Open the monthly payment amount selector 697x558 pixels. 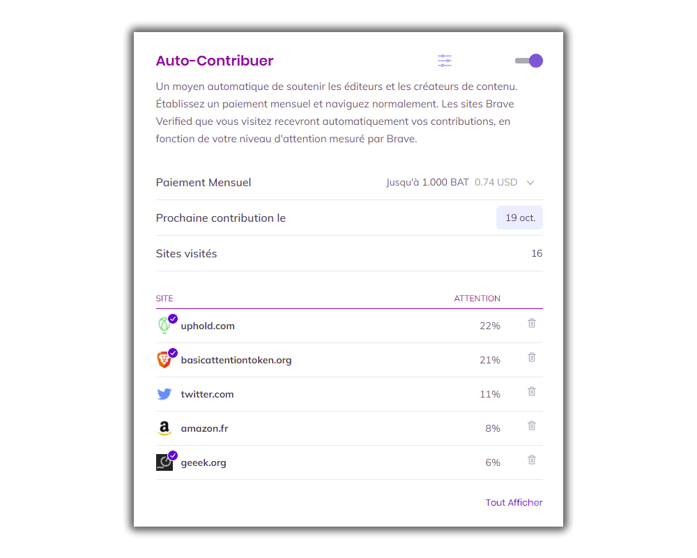point(460,183)
